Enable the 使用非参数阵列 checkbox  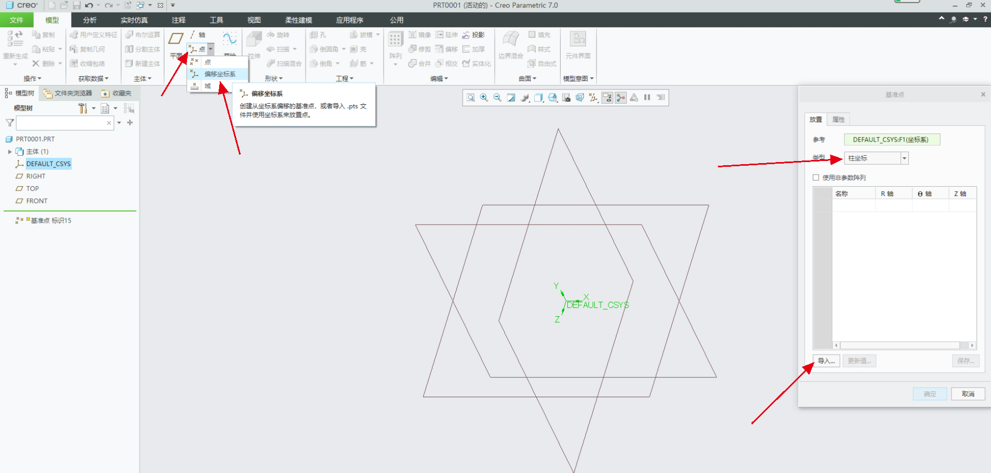tap(816, 178)
